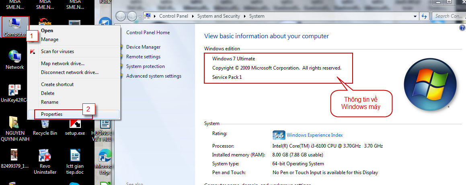Select the NGUYEN QUYNH ANH folder icon
466x185 pixels.
click(15, 129)
